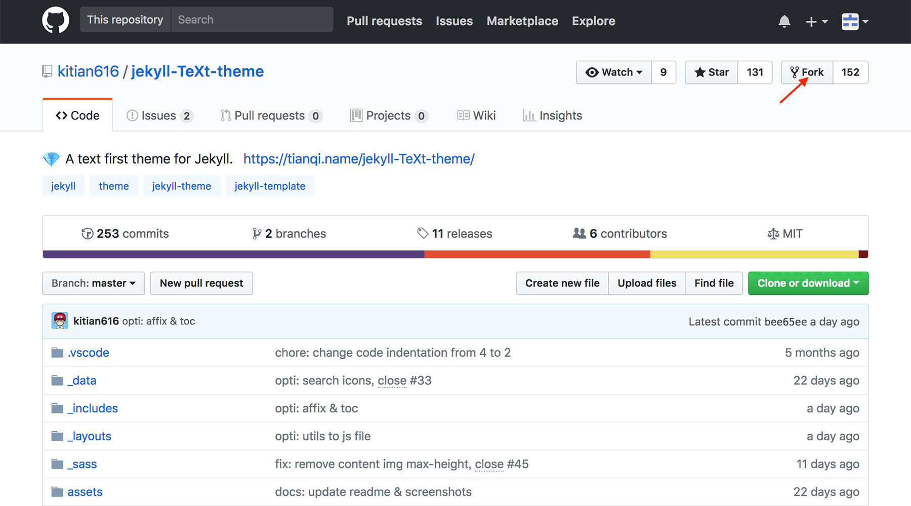The height and width of the screenshot is (506, 911).
Task: Click Create new file button
Action: (x=562, y=283)
